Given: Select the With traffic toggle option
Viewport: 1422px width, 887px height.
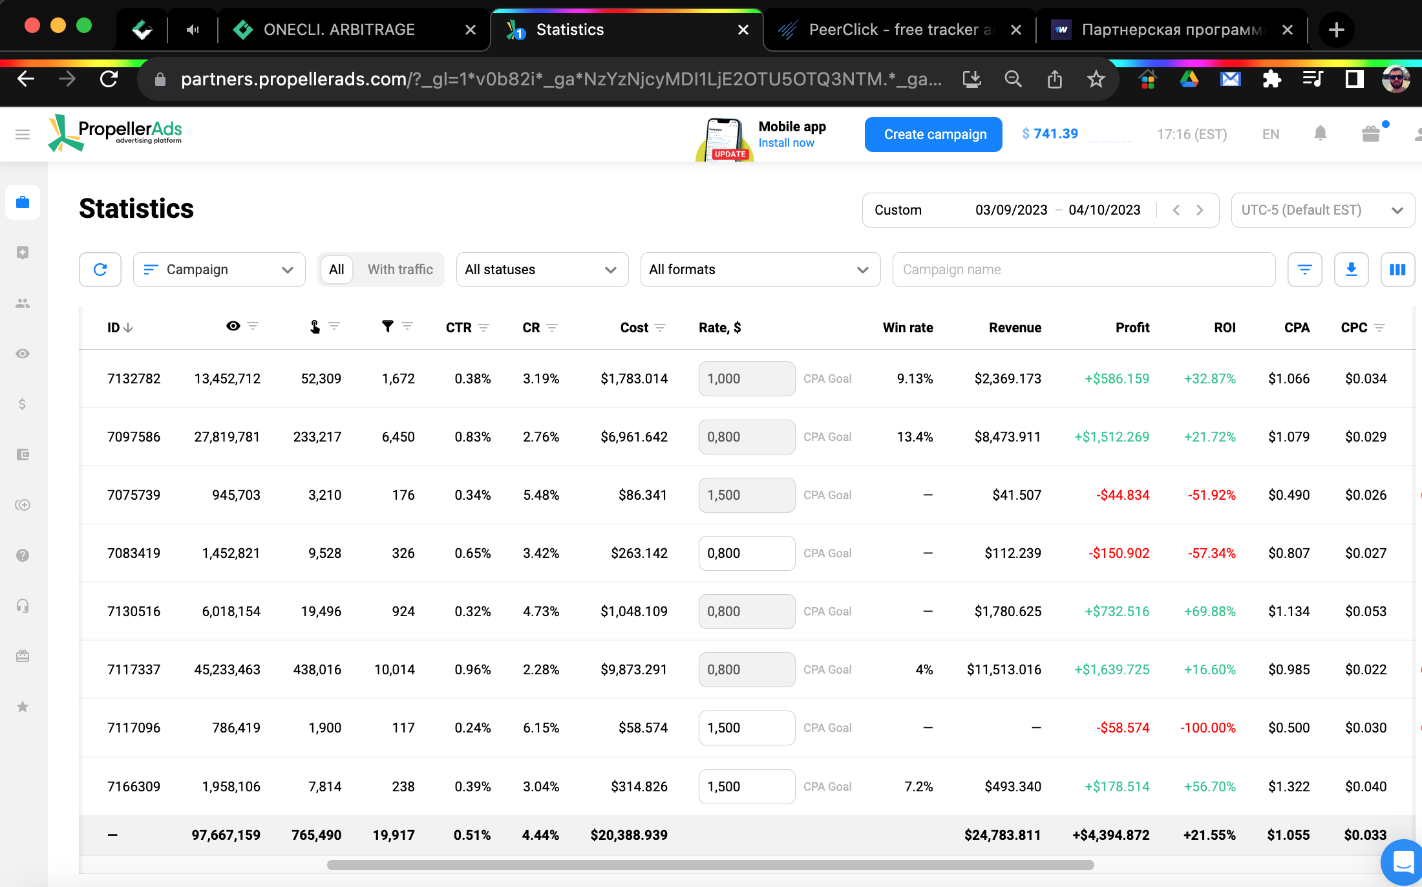Looking at the screenshot, I should [400, 270].
